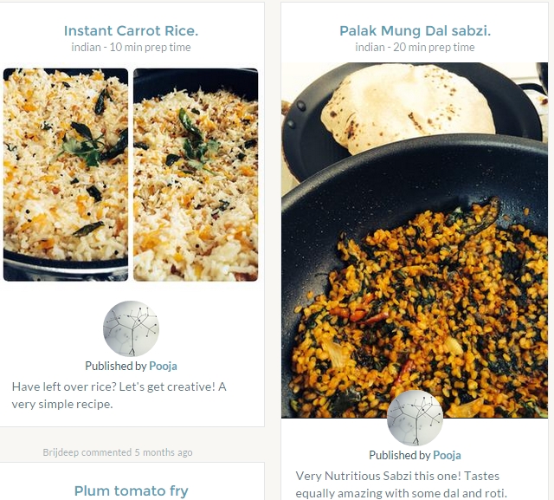This screenshot has height=500, width=554.
Task: Click 'Published by' on the Carrot Rice card
Action: [115, 366]
